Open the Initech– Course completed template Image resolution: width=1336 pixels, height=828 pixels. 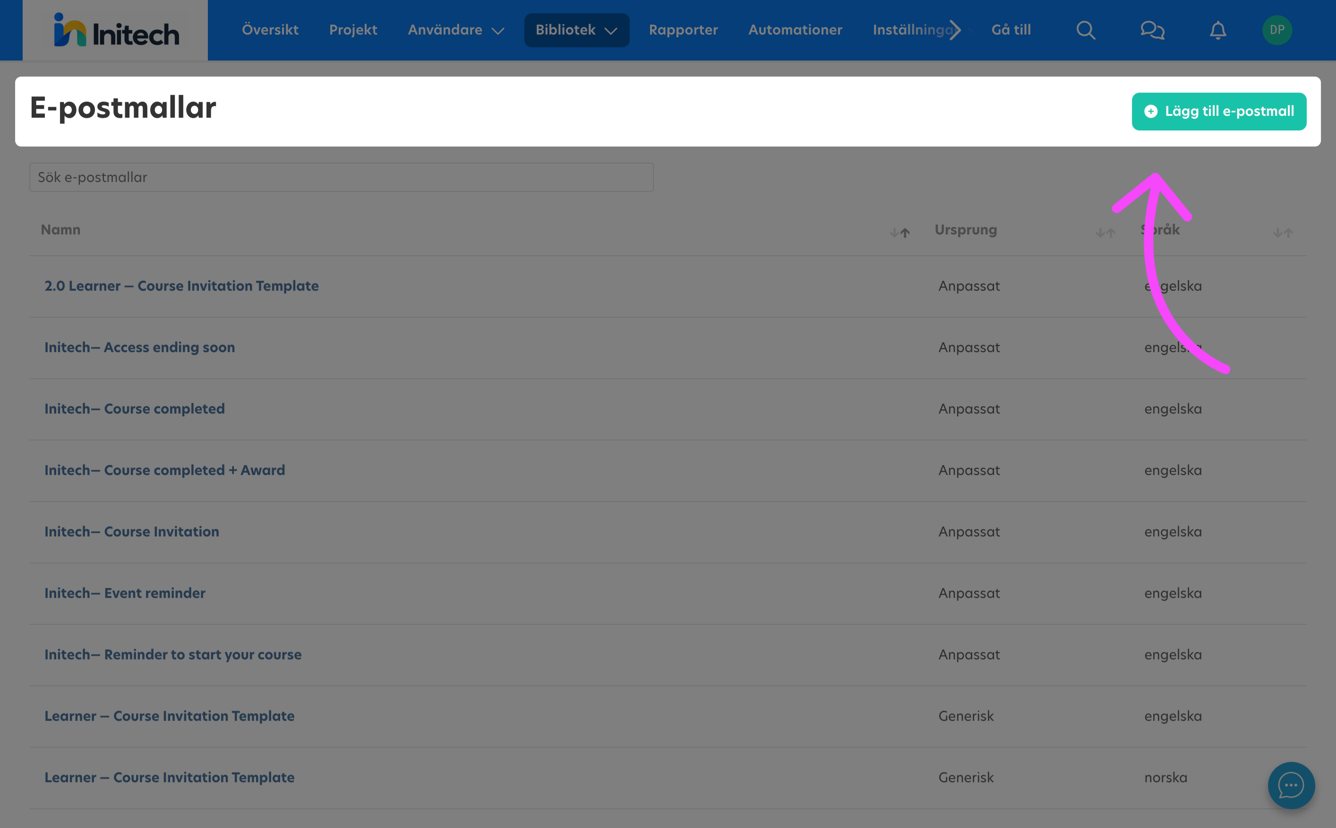[135, 408]
